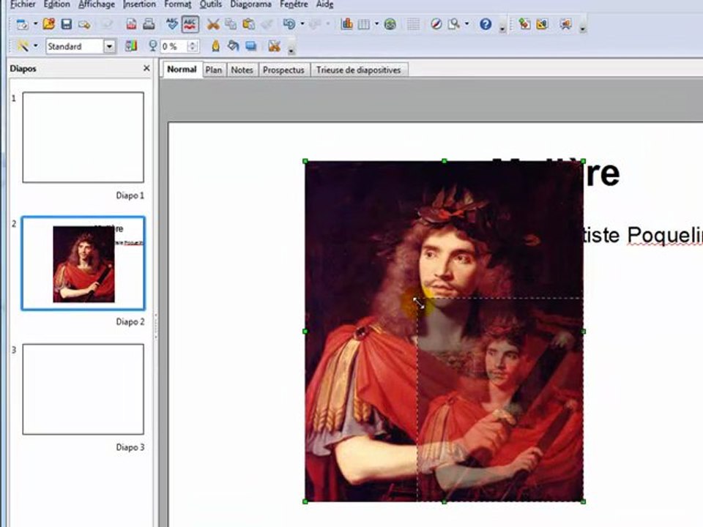Open the Fenêtre menu
Screen dimensions: 703x527
(x=294, y=4)
